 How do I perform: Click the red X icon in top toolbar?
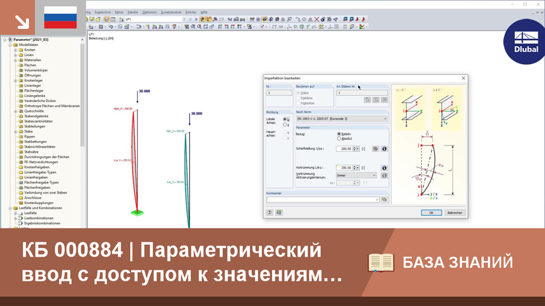pos(317,20)
